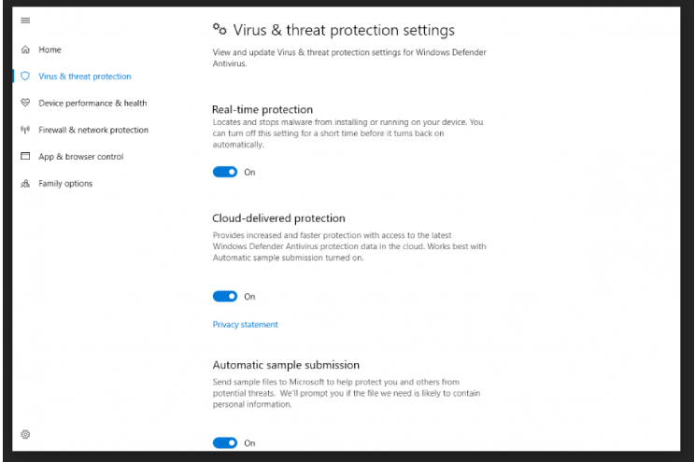
Task: Select Virus & threat protection sidebar label
Action: (84, 76)
